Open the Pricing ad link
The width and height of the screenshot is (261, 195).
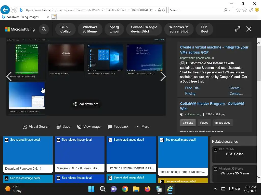pyautogui.click(x=190, y=93)
